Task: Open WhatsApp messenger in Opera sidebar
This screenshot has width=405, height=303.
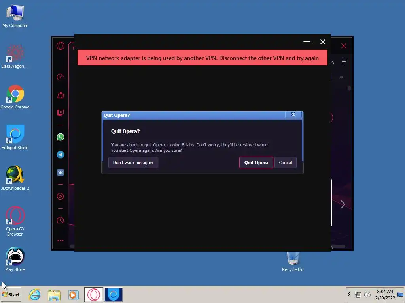Action: [x=61, y=137]
